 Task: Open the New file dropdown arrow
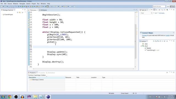click(x=3, y=7)
